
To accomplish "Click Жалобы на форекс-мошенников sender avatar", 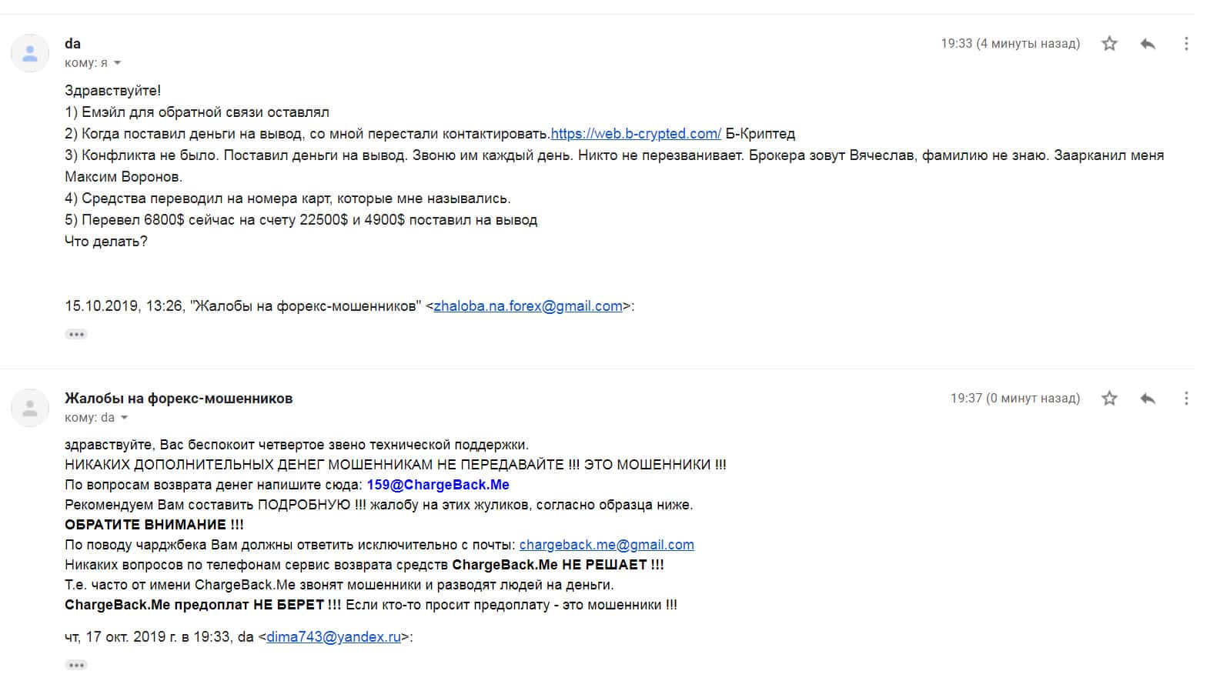I will click(x=30, y=408).
